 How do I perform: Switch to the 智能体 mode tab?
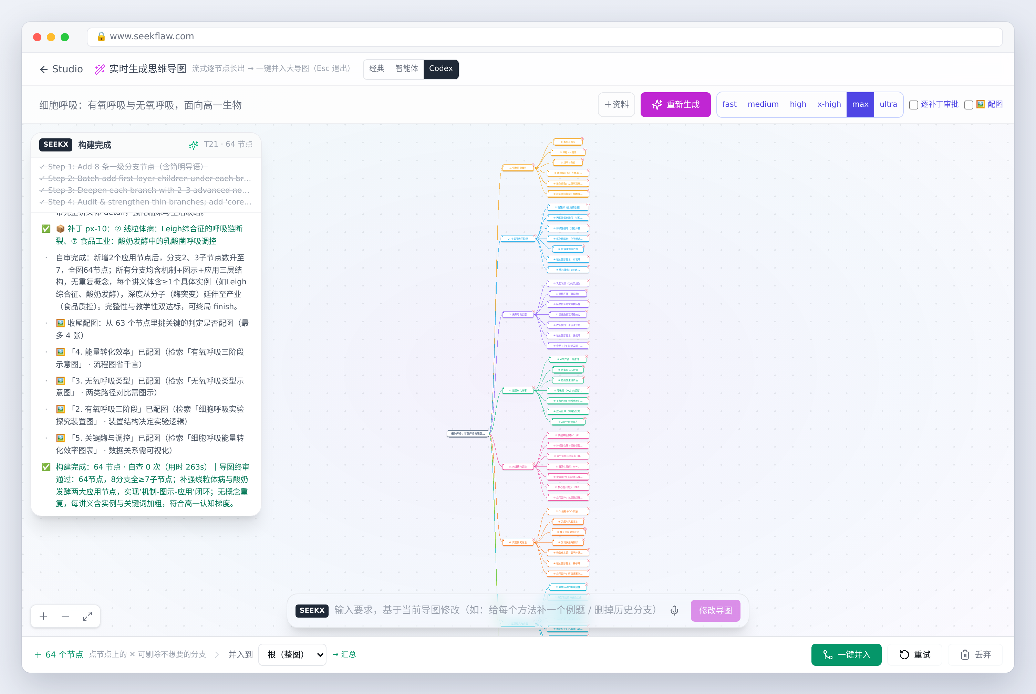click(x=406, y=69)
